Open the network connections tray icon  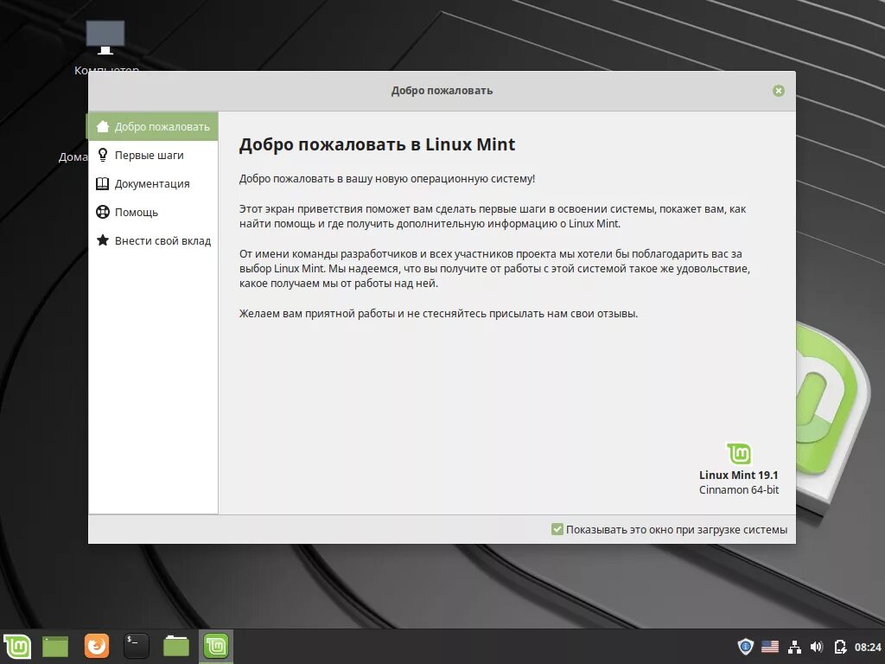[795, 647]
